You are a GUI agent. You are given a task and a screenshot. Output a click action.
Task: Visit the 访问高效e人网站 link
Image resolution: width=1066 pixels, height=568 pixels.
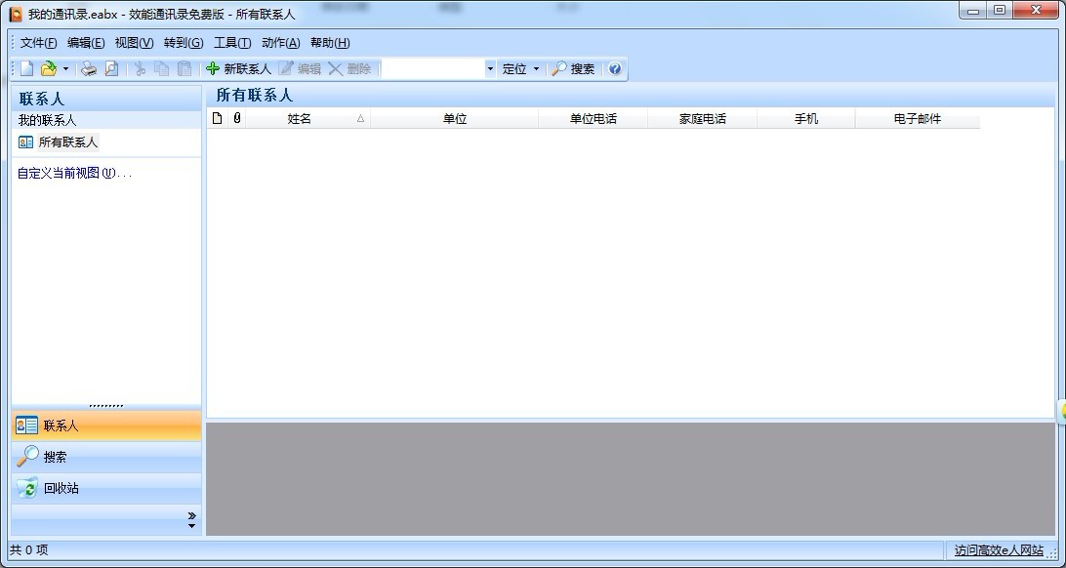[x=999, y=550]
